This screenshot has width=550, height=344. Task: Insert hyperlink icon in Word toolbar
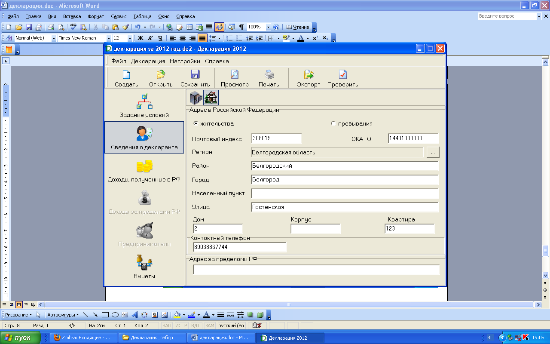coord(169,27)
